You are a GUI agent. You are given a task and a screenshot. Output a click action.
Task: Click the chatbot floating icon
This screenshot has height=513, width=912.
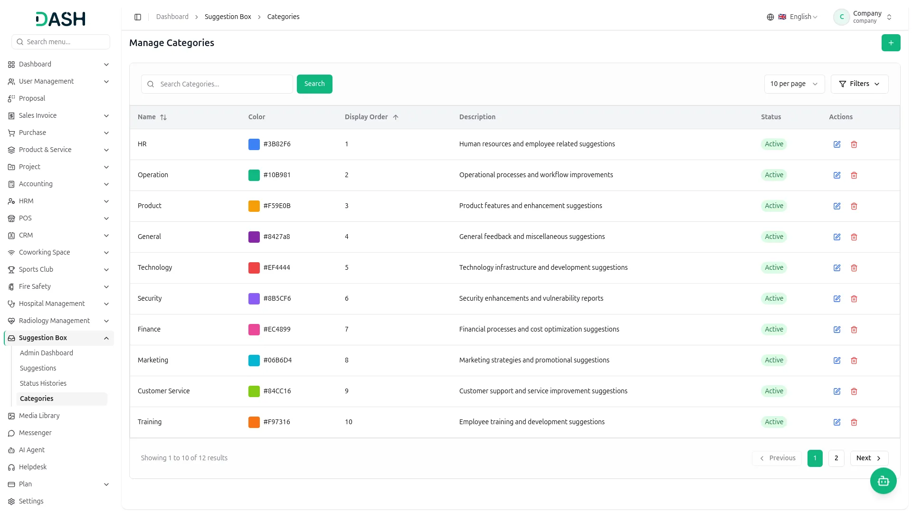point(883,481)
